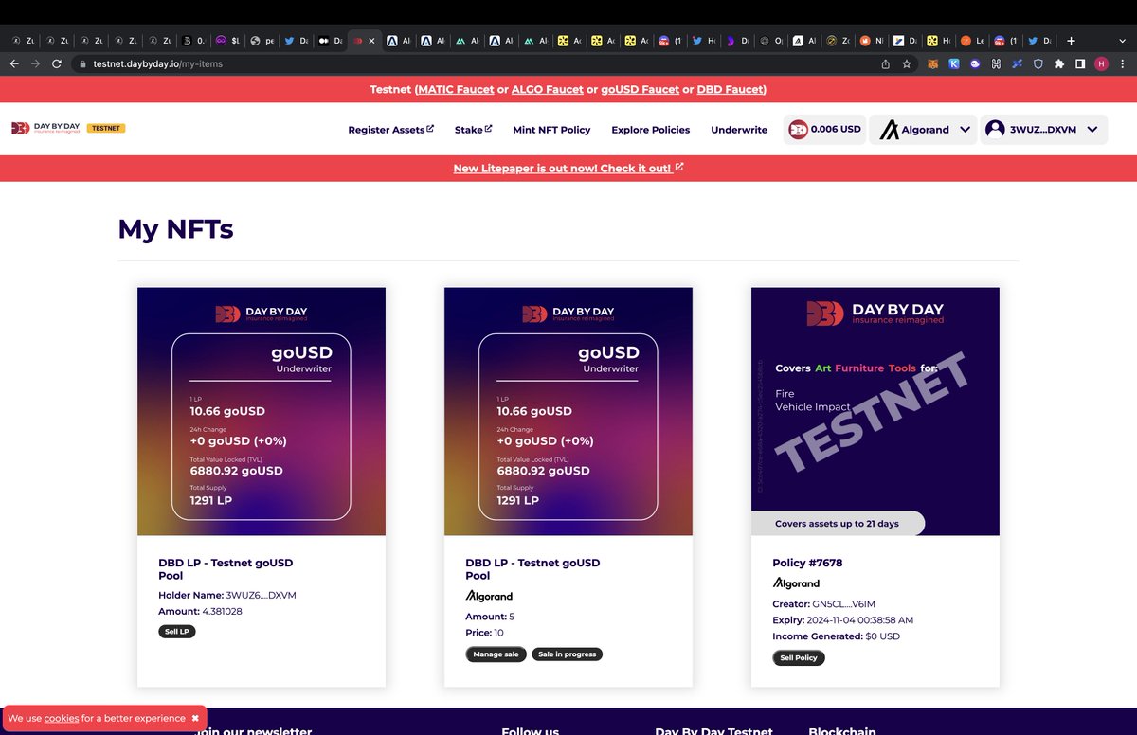Image resolution: width=1137 pixels, height=735 pixels.
Task: Click the cookies link in notice
Action: tap(62, 719)
